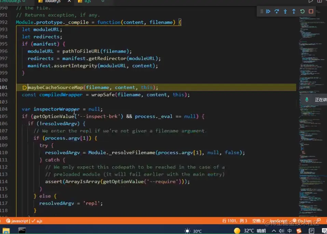The height and width of the screenshot is (234, 327).
Task: Click the Run icon in editor title
Action: tap(311, 1)
